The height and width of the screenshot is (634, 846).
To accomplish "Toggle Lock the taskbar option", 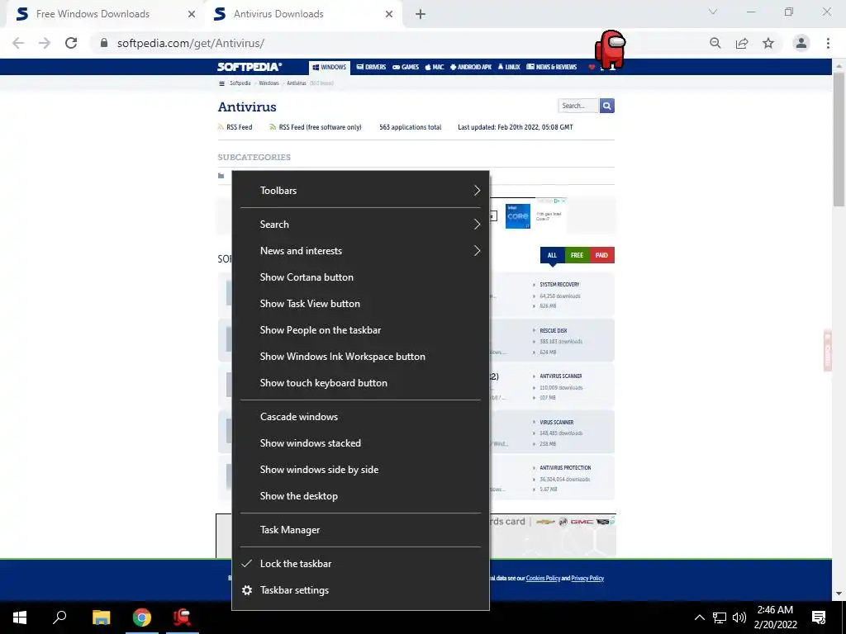I will pos(360,563).
